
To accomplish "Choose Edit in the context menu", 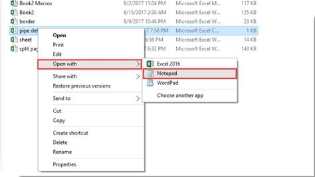I will pos(57,54).
